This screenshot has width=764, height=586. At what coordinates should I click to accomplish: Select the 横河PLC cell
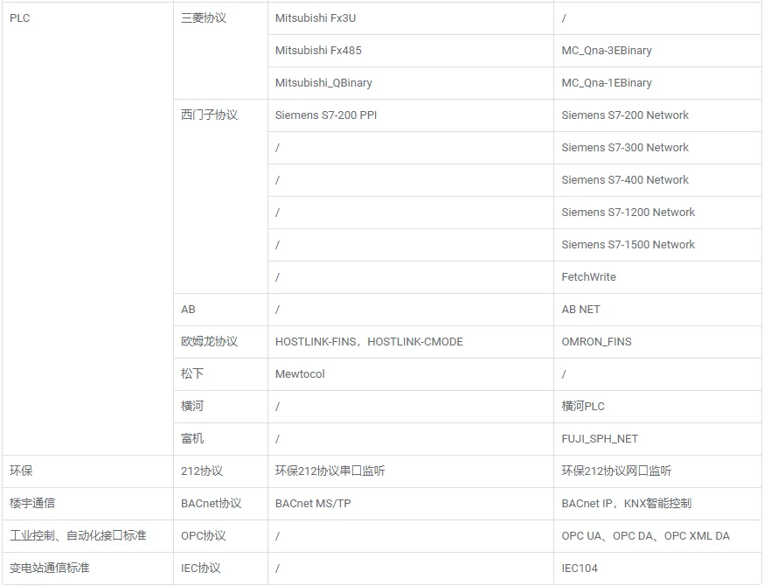coord(657,407)
